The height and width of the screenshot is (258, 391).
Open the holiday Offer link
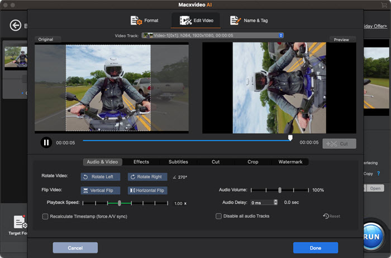(375, 26)
